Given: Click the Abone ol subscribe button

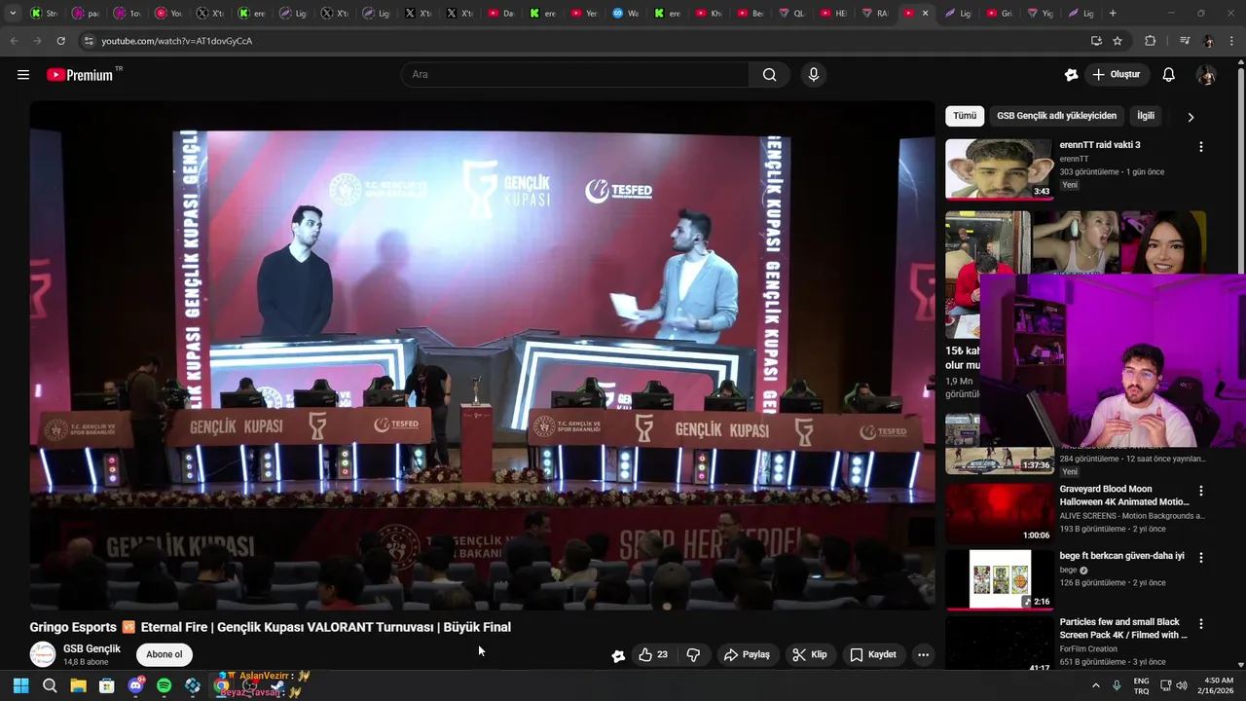Looking at the screenshot, I should [164, 654].
